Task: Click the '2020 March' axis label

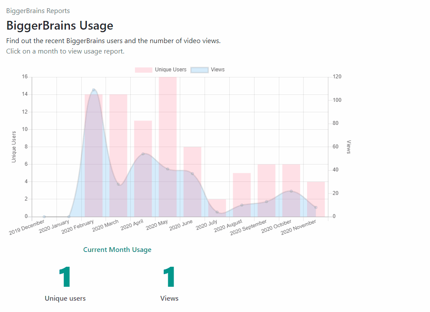Action: (105, 225)
